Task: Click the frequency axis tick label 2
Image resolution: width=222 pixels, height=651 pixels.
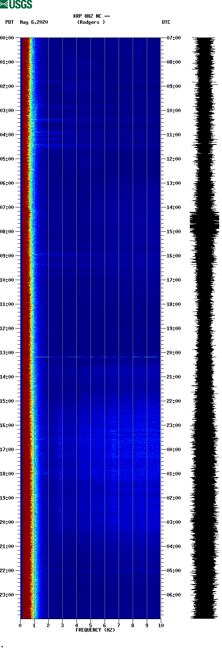Action: coord(48,626)
